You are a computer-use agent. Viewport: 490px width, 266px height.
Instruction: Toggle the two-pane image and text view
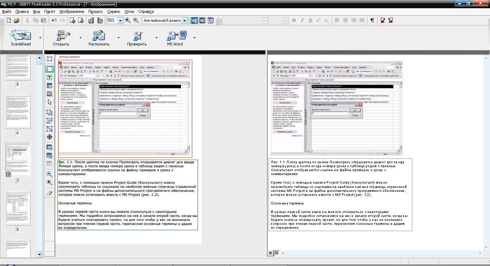coord(194,20)
